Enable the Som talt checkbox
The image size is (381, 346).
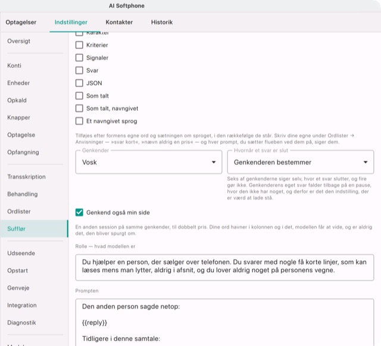pos(79,95)
